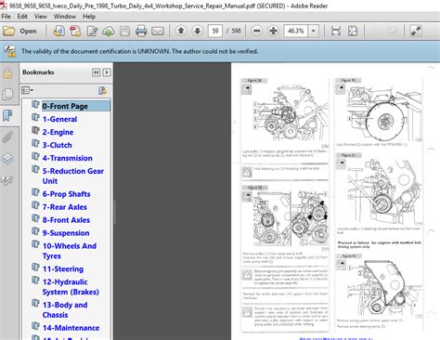Click the bookmark icon beside 11-Steering
Screen dimensions: 440x340
pos(35,268)
